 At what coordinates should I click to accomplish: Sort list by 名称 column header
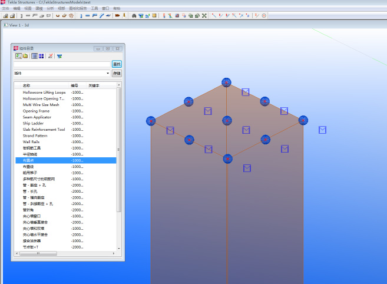(x=27, y=85)
